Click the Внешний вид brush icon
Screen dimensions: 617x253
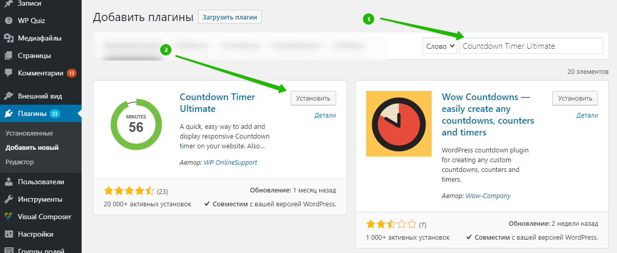point(8,96)
